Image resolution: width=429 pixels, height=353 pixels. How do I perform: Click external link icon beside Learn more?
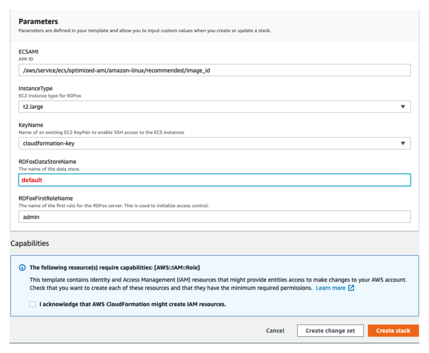pyautogui.click(x=351, y=288)
